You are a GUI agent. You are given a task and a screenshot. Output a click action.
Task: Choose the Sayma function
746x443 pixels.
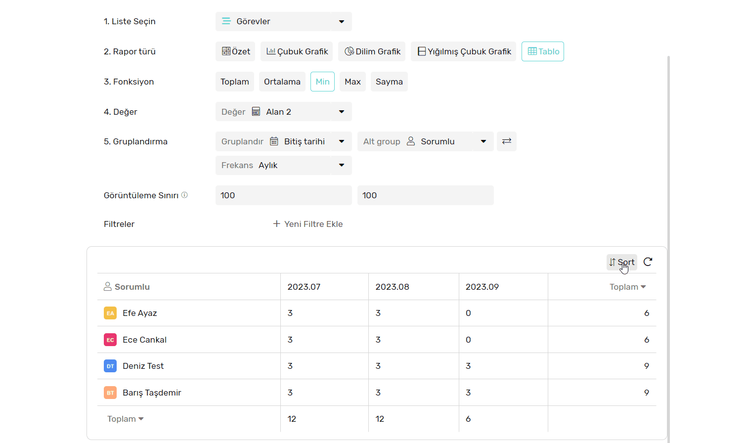click(x=389, y=82)
